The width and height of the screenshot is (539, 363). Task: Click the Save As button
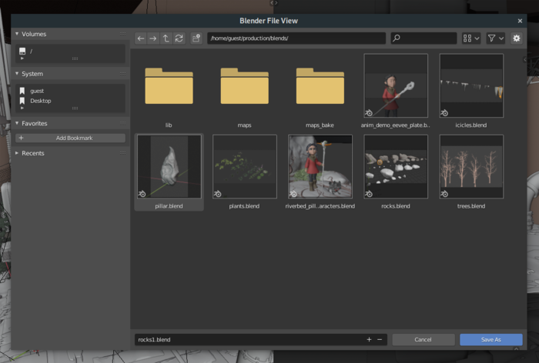pyautogui.click(x=491, y=339)
